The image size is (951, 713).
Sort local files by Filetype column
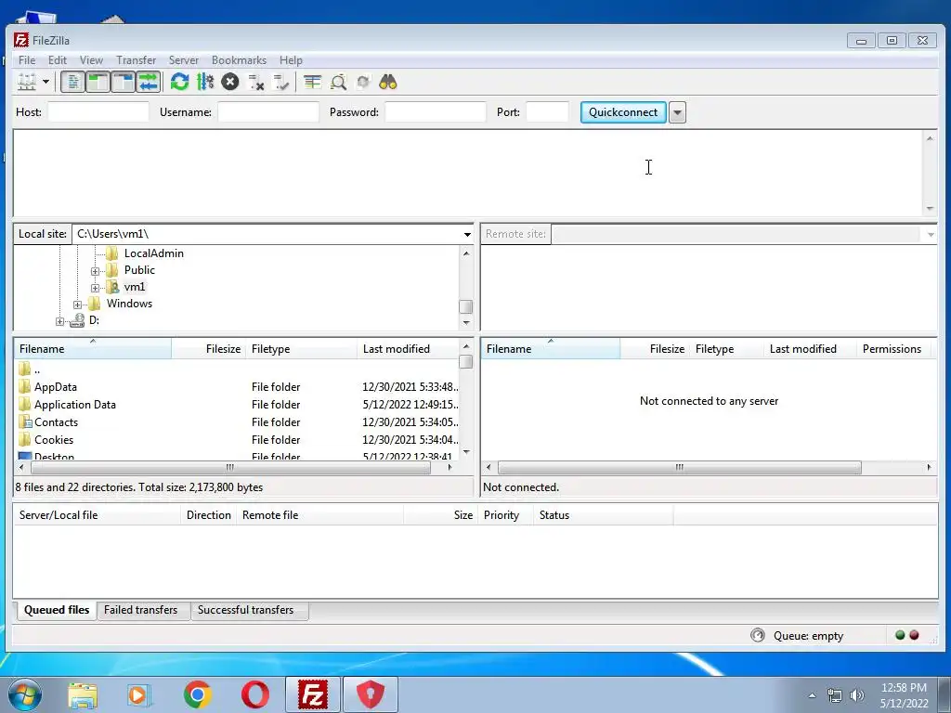pos(301,349)
